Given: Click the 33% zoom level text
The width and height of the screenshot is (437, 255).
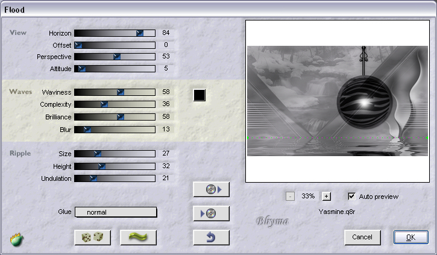Looking at the screenshot, I should click(308, 196).
